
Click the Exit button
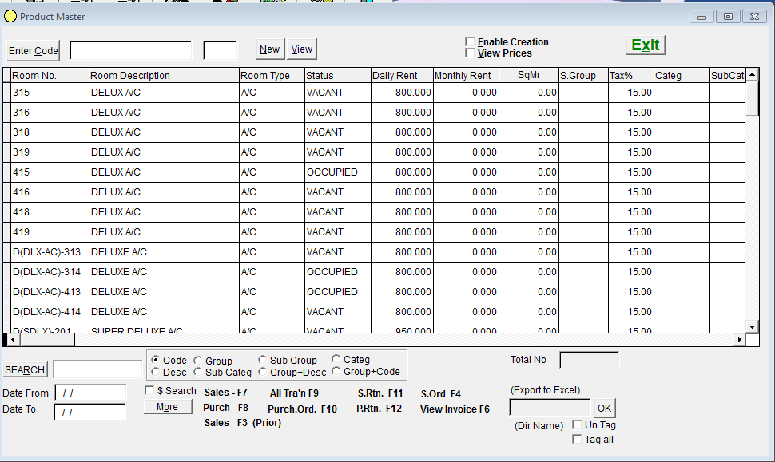644,45
